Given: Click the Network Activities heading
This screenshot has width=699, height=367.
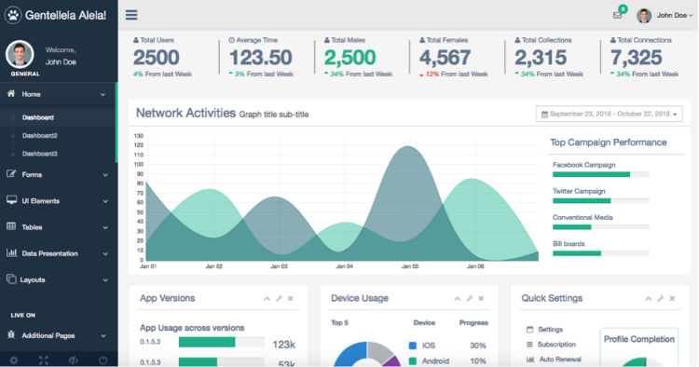Looking at the screenshot, I should (185, 113).
